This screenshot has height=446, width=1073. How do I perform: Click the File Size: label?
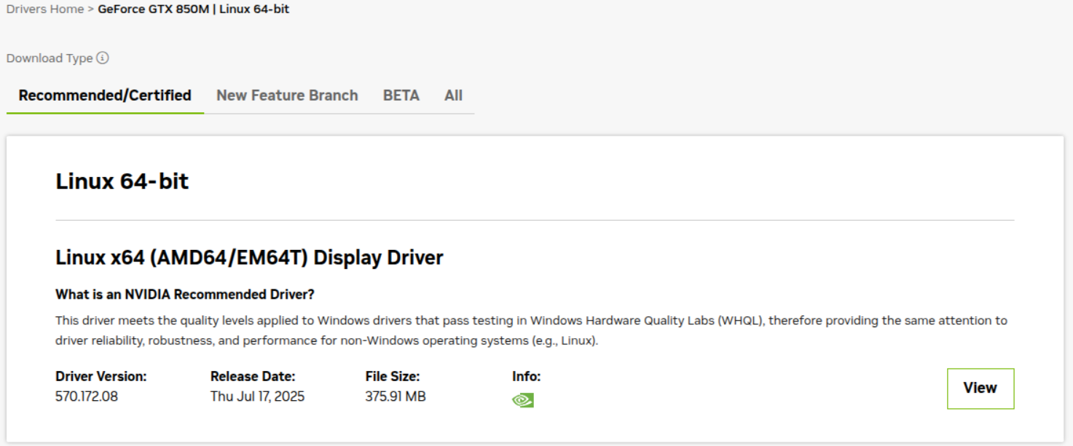point(393,377)
